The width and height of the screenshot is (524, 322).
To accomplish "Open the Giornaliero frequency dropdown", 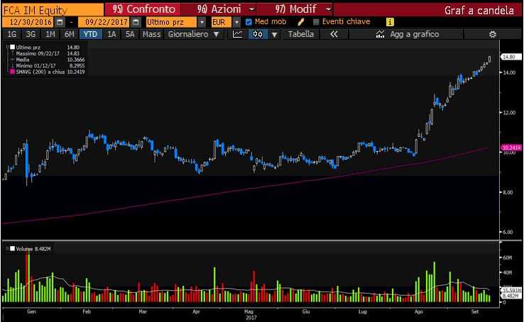I will [x=194, y=34].
